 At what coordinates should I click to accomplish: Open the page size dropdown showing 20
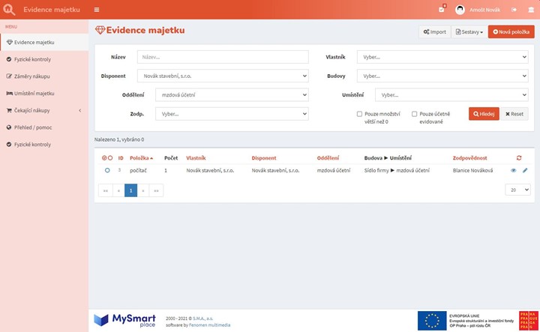coord(516,190)
